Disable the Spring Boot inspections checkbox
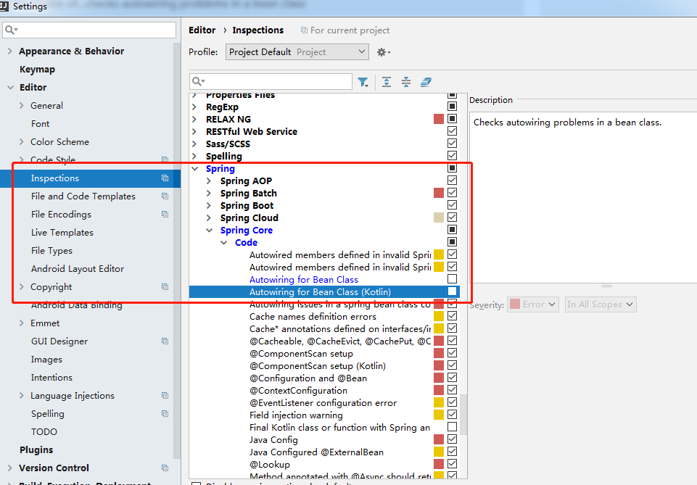This screenshot has width=697, height=485. coord(452,205)
